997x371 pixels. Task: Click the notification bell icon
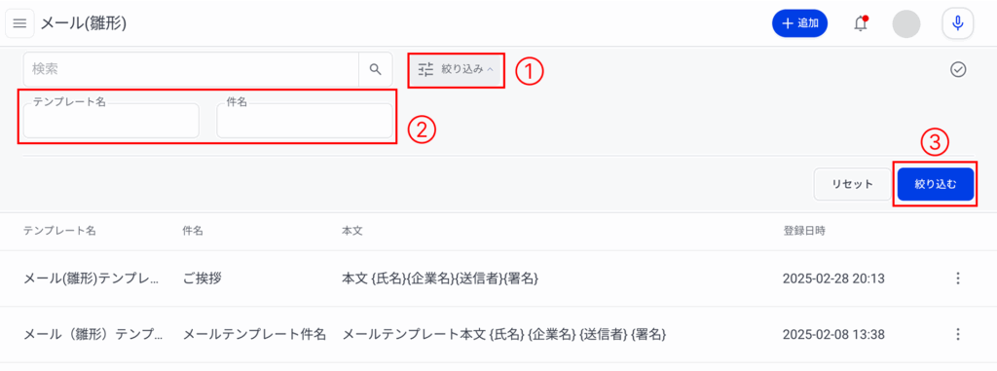861,23
